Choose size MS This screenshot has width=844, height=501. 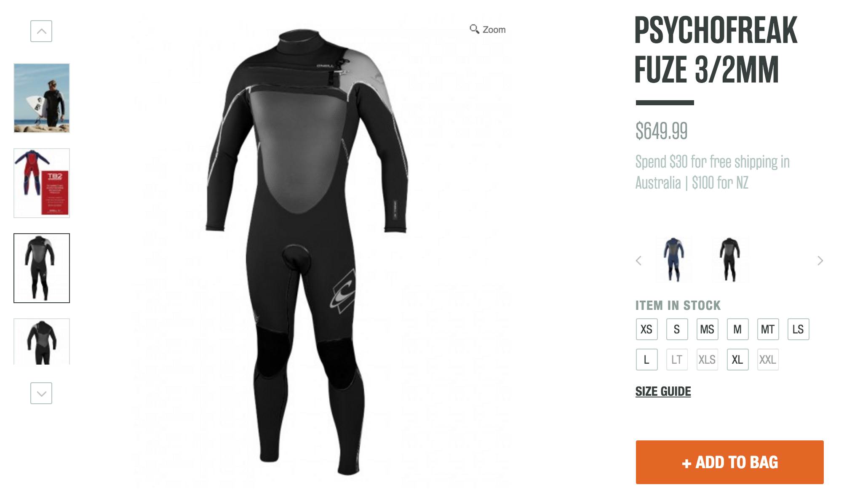[708, 329]
